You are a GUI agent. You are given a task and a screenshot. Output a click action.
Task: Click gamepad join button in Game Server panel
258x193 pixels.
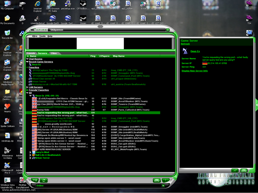[x=244, y=171]
